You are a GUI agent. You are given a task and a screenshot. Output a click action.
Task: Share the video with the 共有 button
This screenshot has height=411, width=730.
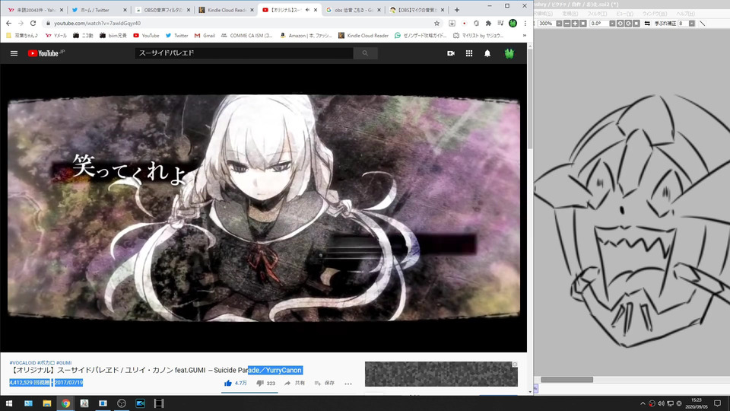point(295,383)
